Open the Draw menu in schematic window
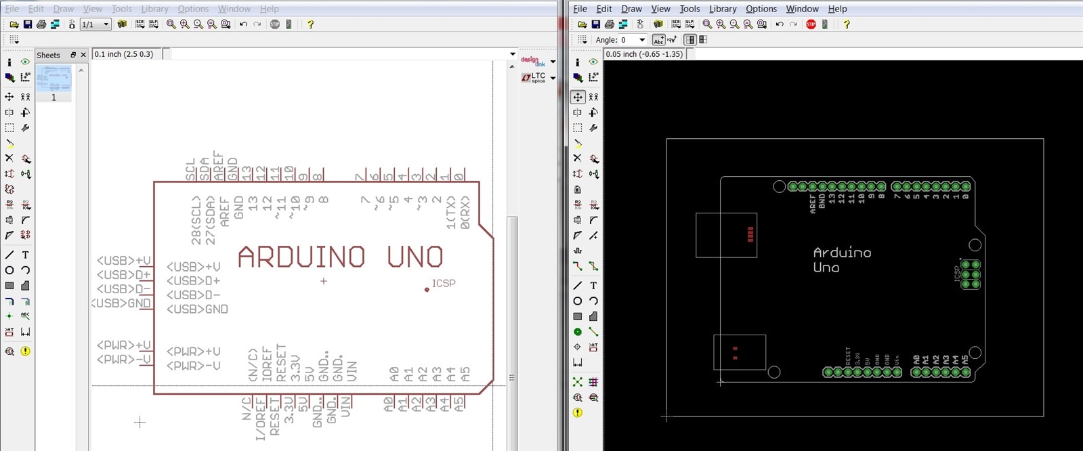 pos(64,9)
